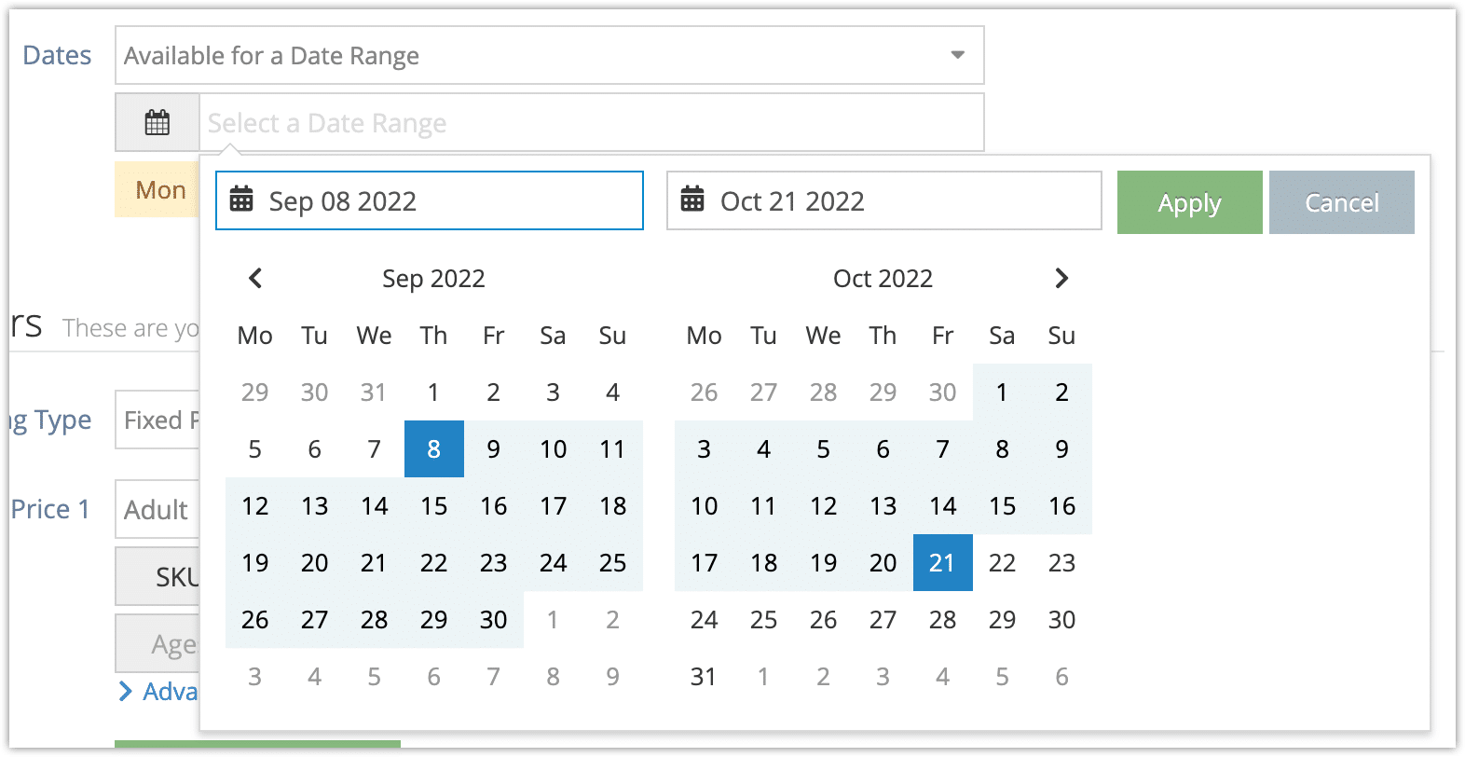The width and height of the screenshot is (1465, 757).
Task: Apply the selected date range
Action: pos(1189,202)
